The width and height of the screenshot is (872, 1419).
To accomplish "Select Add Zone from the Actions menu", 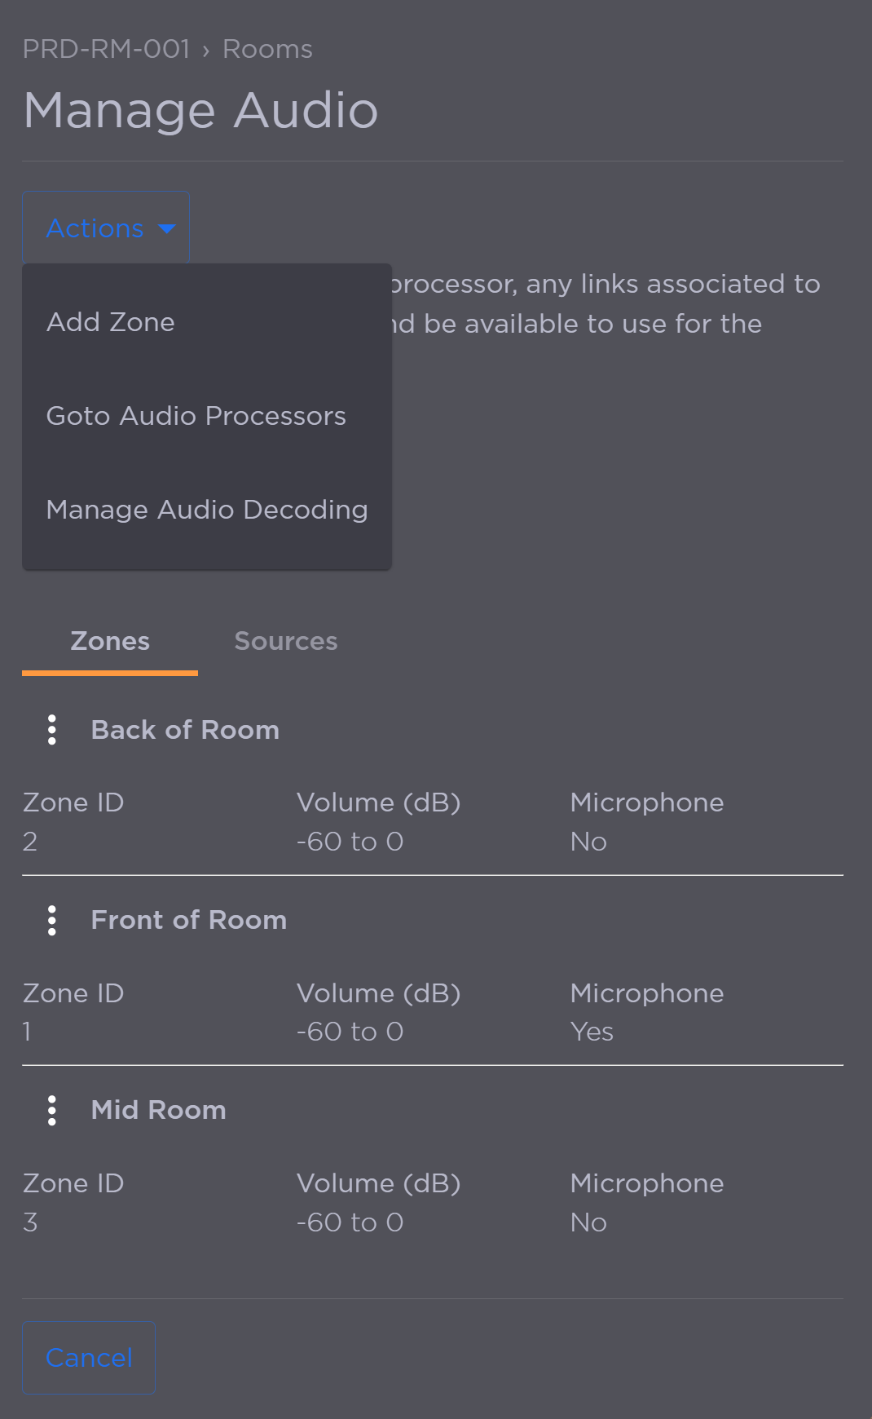I will click(110, 321).
